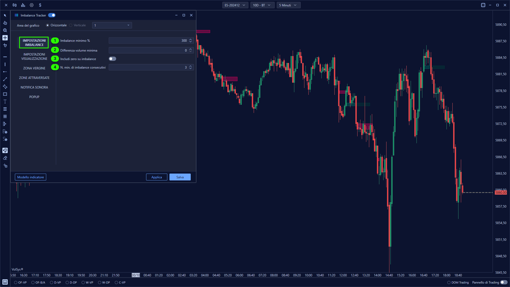Click the chart layout icon at top right
The image size is (510, 287).
483,5
